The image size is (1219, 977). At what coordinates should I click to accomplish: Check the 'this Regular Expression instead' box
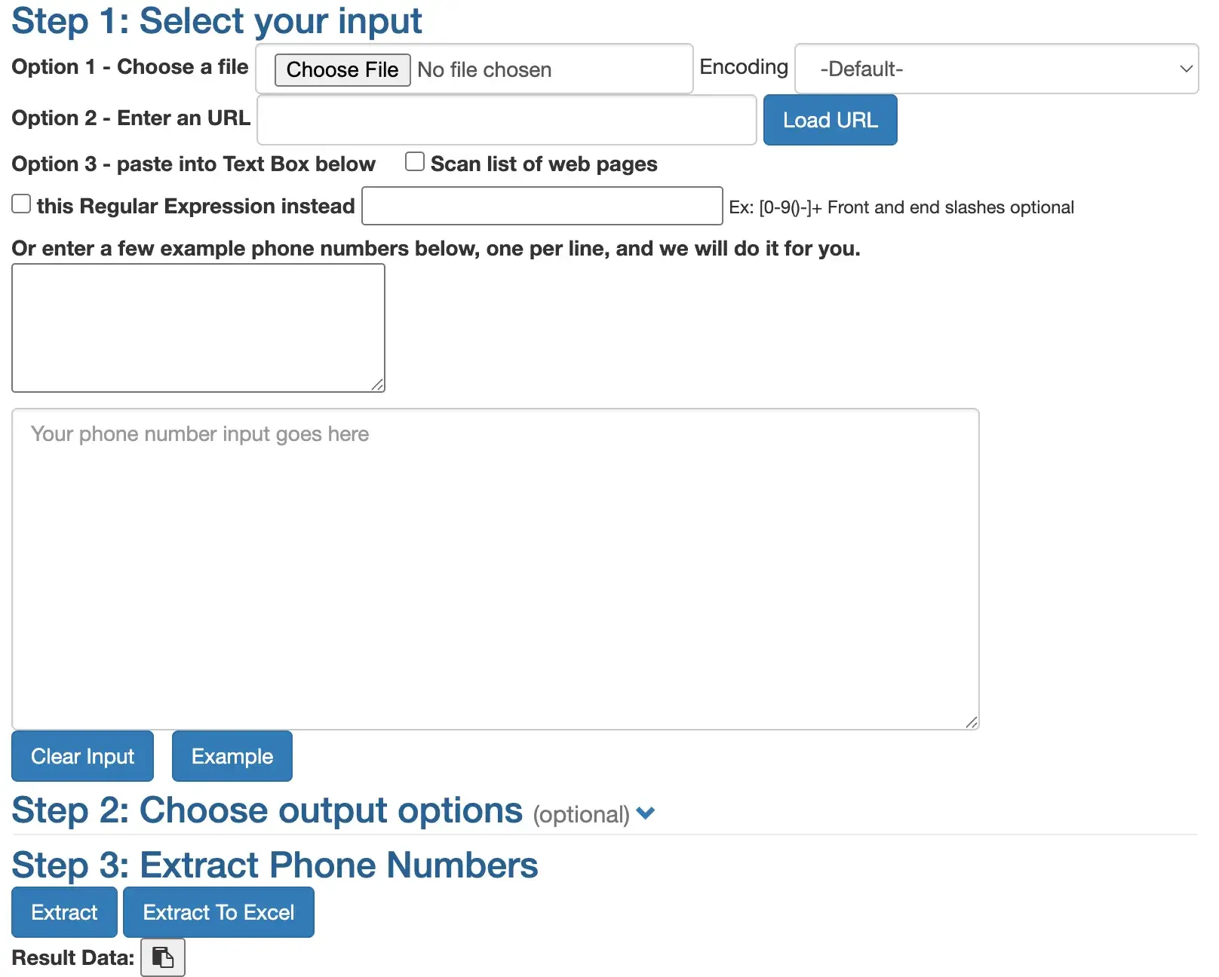point(20,203)
